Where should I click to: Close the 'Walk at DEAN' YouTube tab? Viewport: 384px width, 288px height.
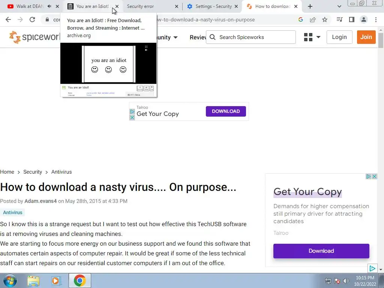click(x=57, y=6)
